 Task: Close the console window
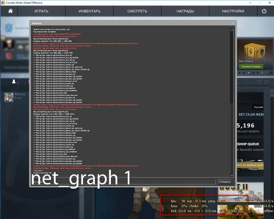[x=233, y=23]
